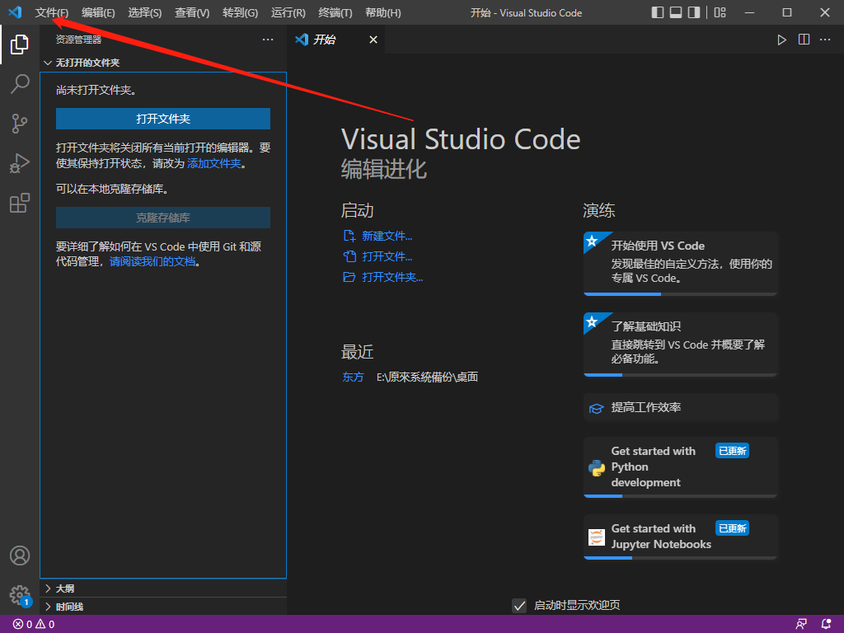Toggle bottom panel layout icon
This screenshot has width=844, height=633.
(676, 12)
